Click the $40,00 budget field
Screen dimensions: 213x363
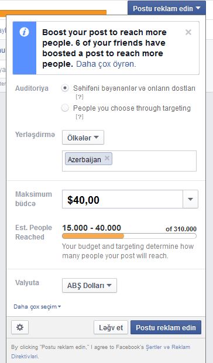click(x=122, y=199)
